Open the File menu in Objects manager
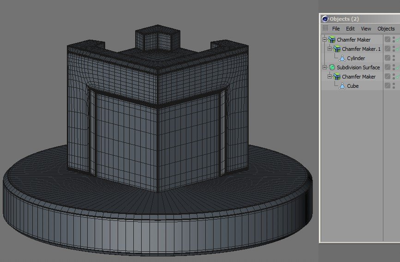Screen dimensions: 400x262 pyautogui.click(x=336, y=29)
